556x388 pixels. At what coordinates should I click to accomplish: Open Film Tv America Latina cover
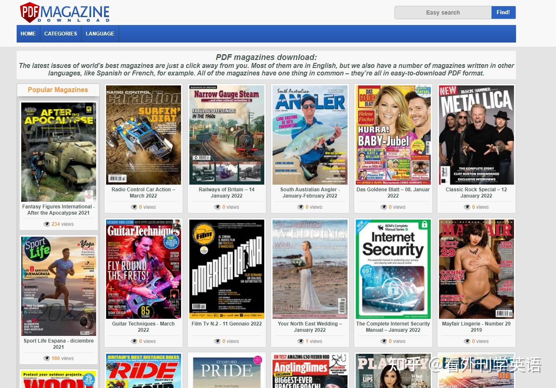227,269
